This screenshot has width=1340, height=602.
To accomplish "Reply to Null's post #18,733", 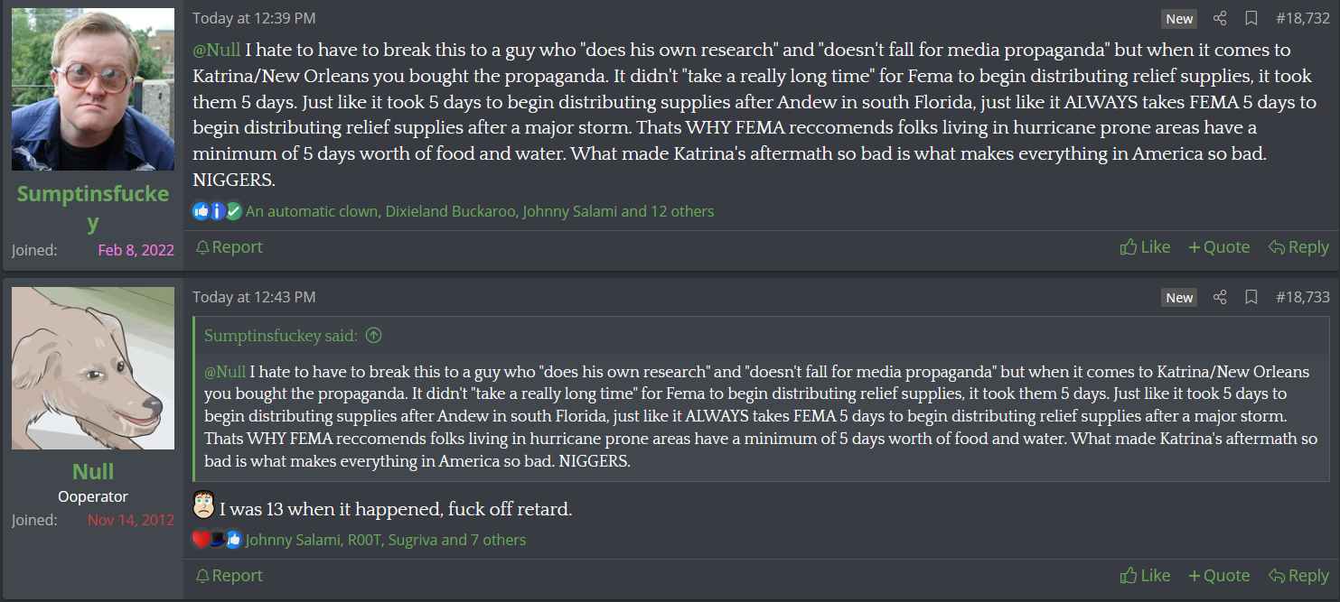I will tap(1298, 576).
